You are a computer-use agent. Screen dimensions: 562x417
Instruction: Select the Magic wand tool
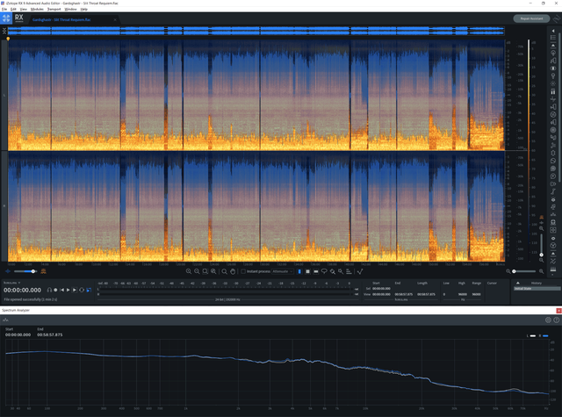(341, 271)
